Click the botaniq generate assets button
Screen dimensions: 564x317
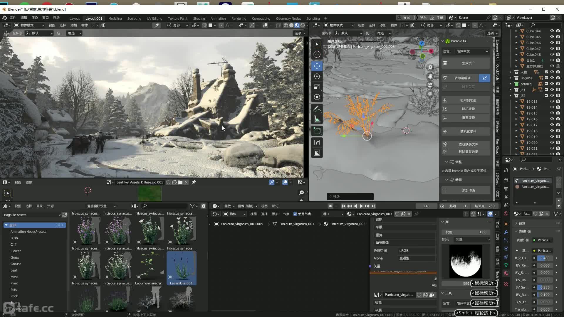coord(466,63)
